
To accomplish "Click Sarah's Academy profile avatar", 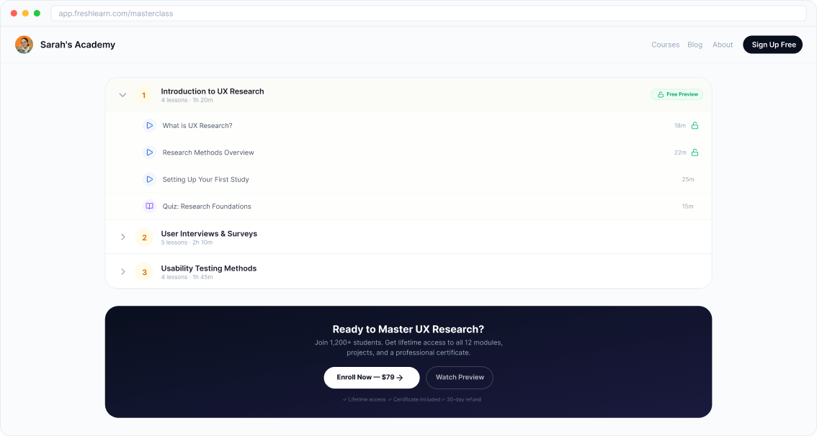I will (24, 45).
